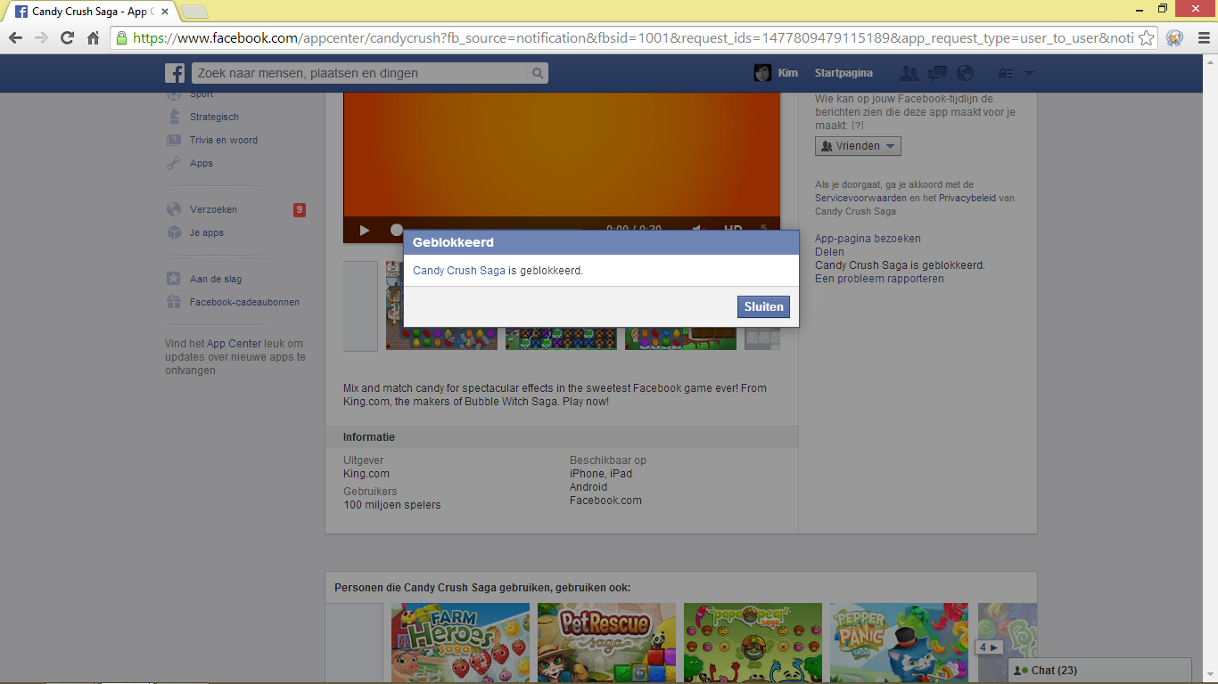Select Trivia en woord category
The width and height of the screenshot is (1218, 684).
click(x=224, y=140)
